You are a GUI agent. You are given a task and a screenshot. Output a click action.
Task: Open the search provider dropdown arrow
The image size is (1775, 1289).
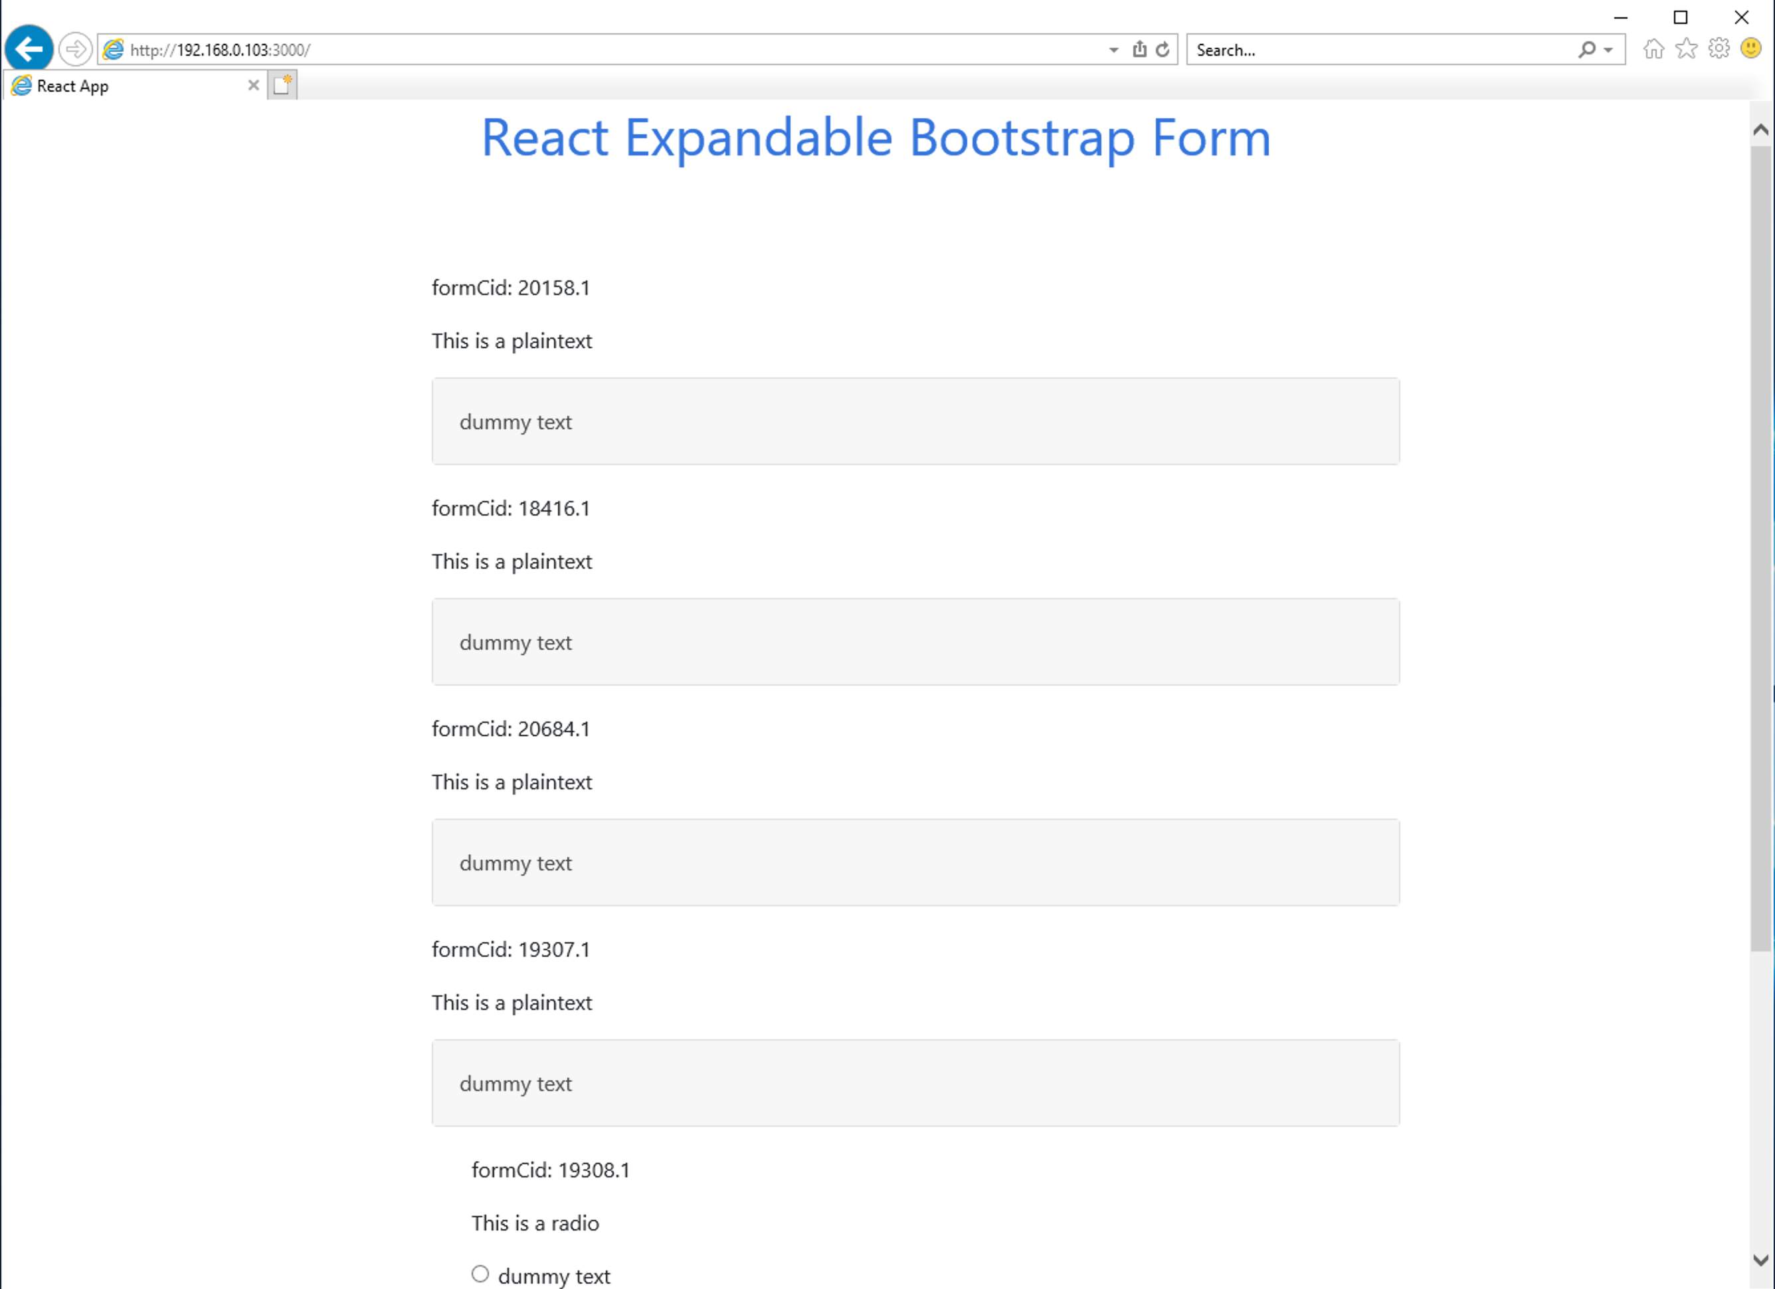[1608, 50]
